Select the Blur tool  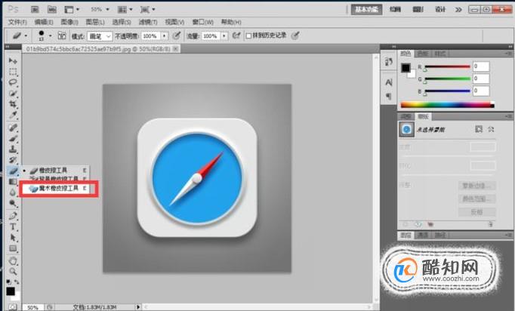[13, 192]
